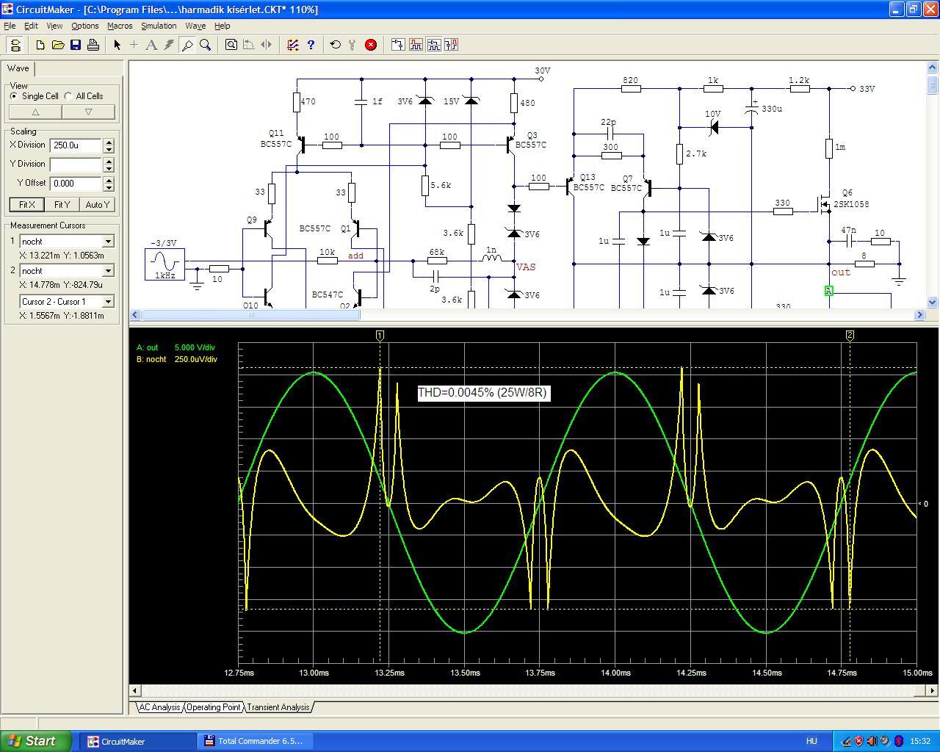Open the Cursor 1 signal dropdown
The height and width of the screenshot is (752, 940).
(x=108, y=242)
